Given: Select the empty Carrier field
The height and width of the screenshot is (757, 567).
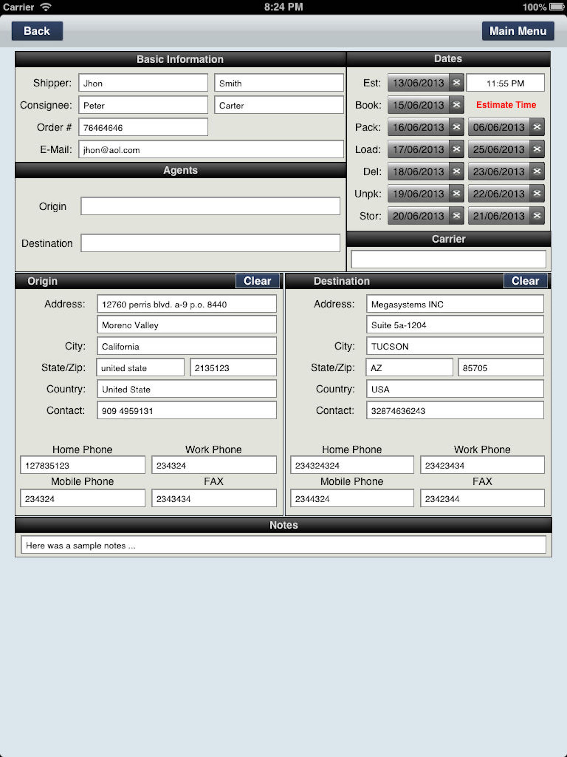Looking at the screenshot, I should [x=448, y=259].
